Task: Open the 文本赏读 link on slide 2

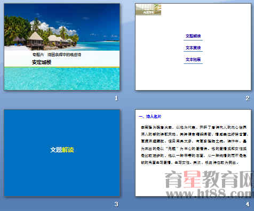Action: point(193,47)
